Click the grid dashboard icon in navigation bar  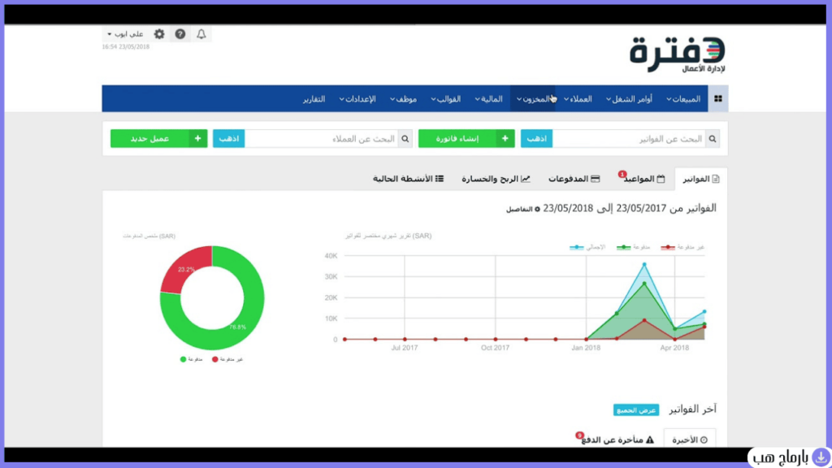718,98
